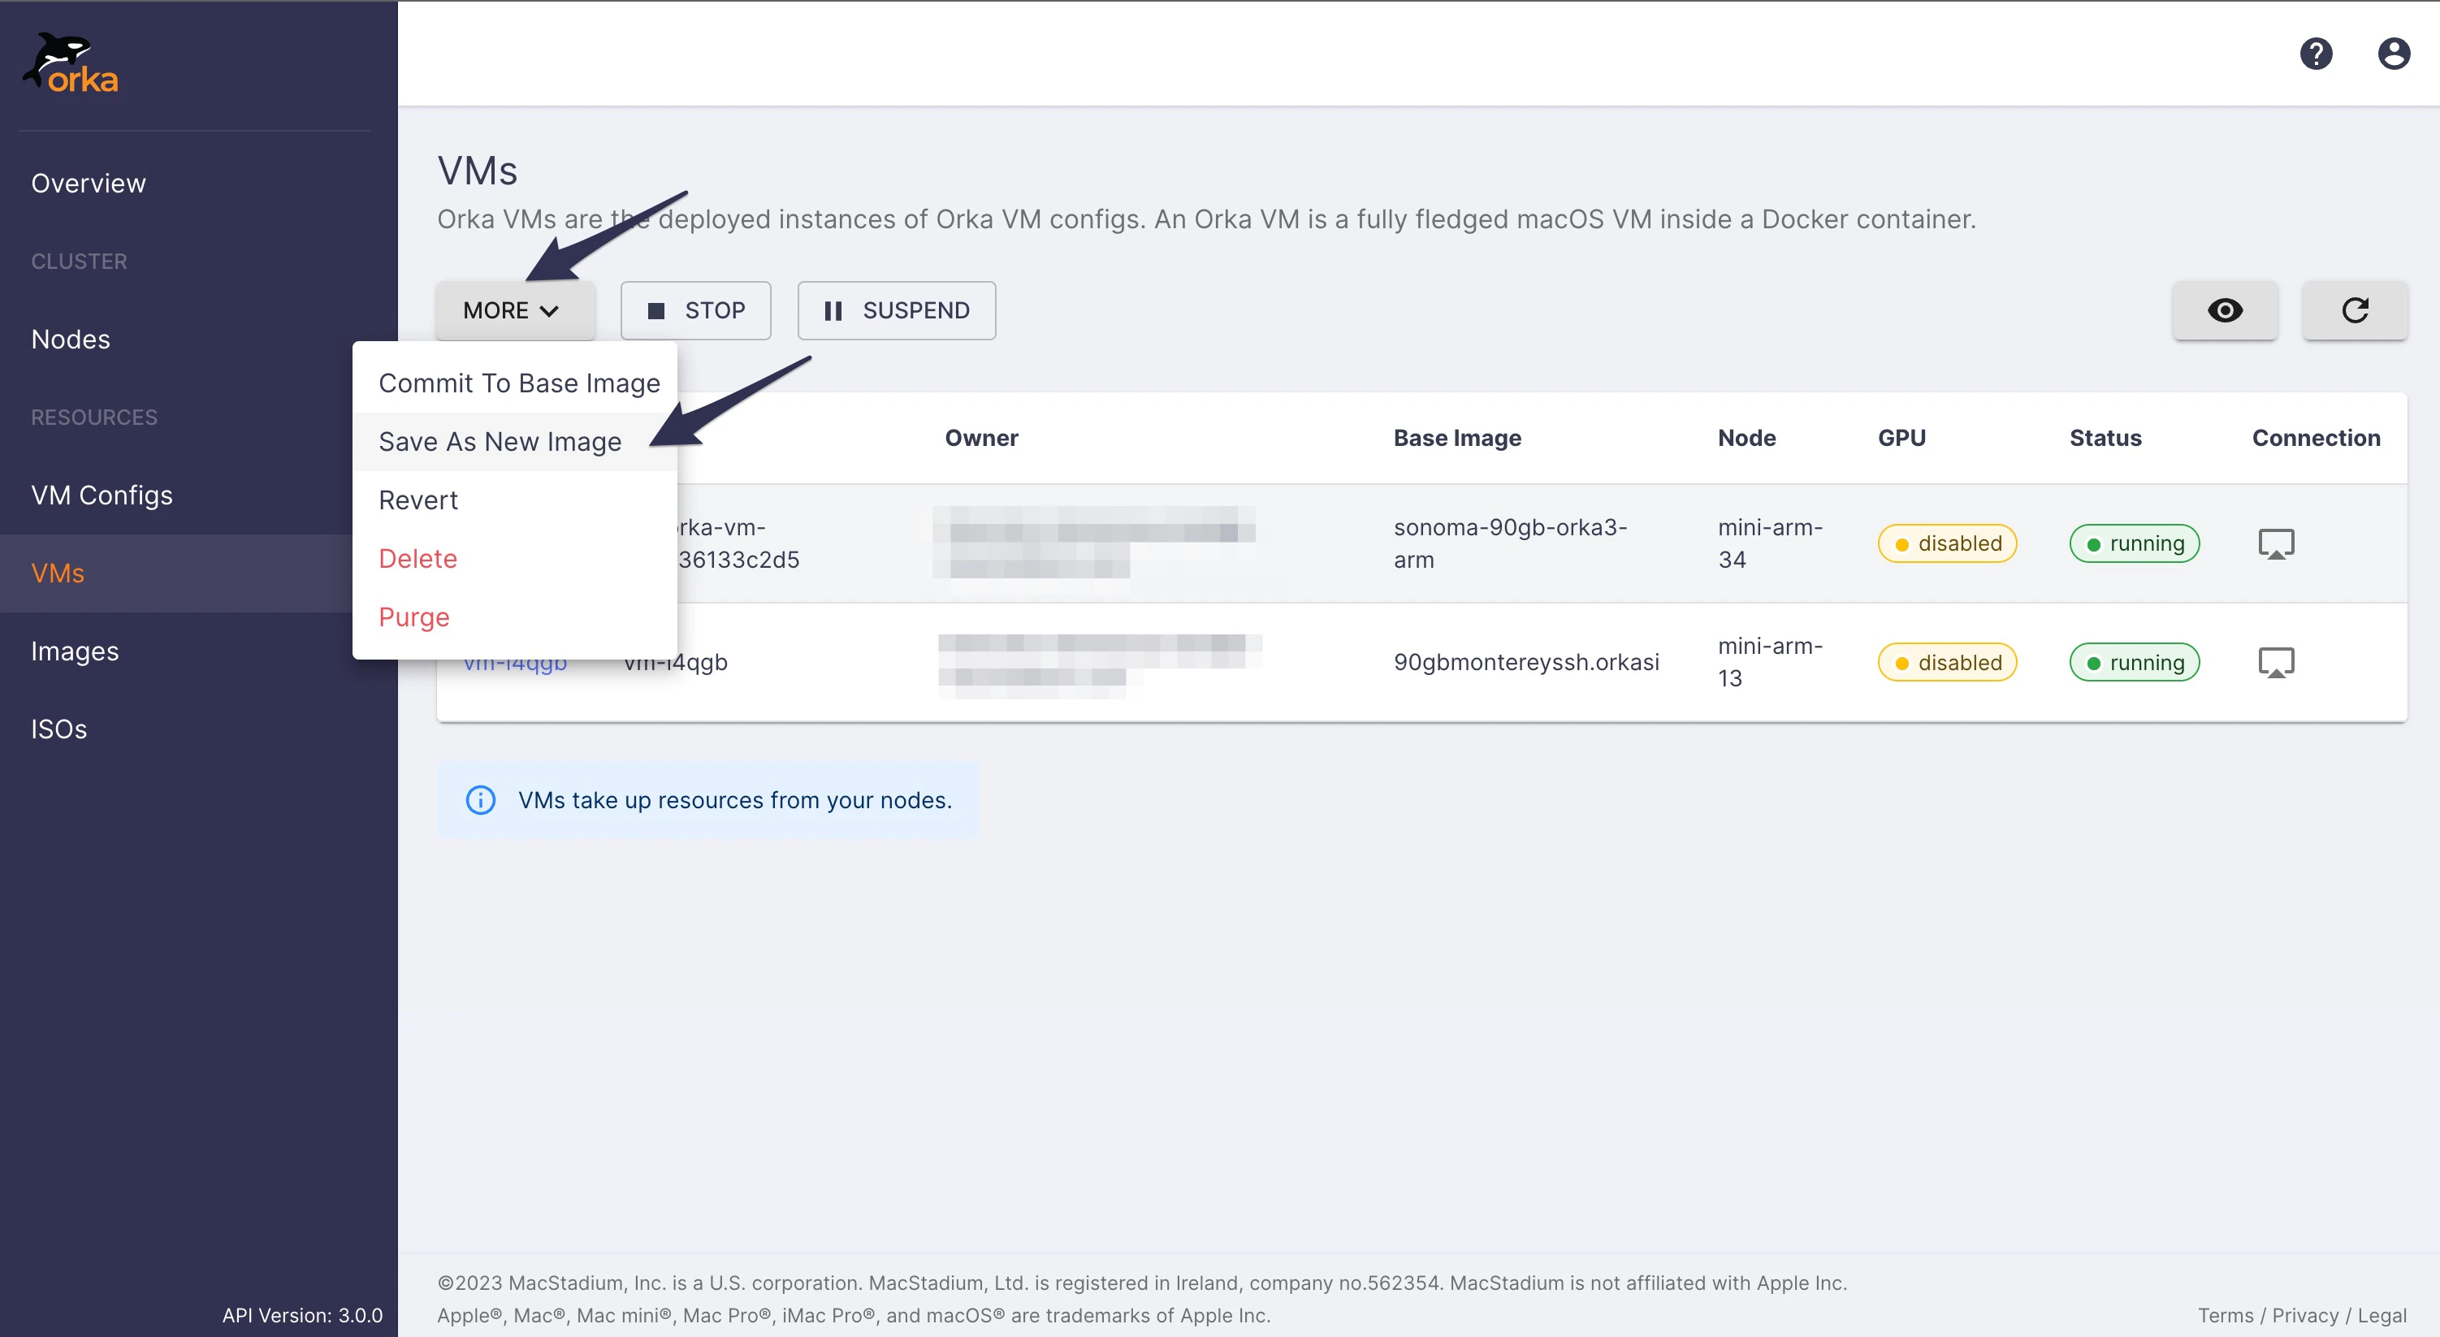Viewport: 2440px width, 1337px height.
Task: Click the info icon in resources notice
Action: point(480,800)
